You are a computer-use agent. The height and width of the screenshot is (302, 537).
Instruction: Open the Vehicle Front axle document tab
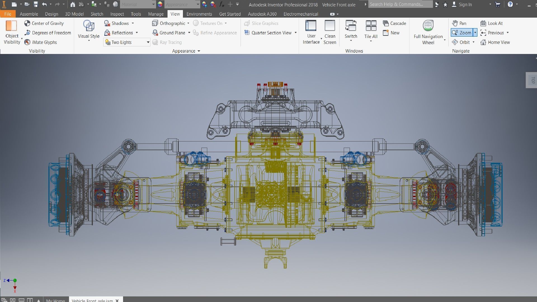[92, 300]
